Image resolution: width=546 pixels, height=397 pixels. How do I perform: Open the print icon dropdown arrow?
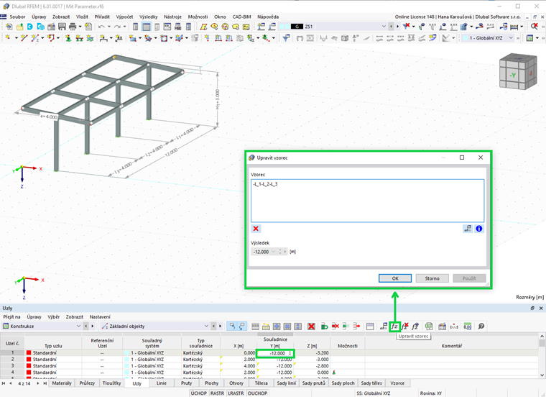(x=80, y=27)
